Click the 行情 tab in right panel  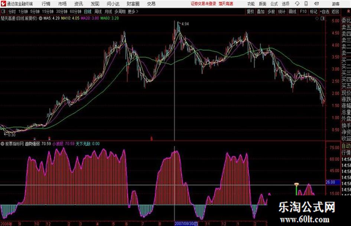(x=346, y=153)
